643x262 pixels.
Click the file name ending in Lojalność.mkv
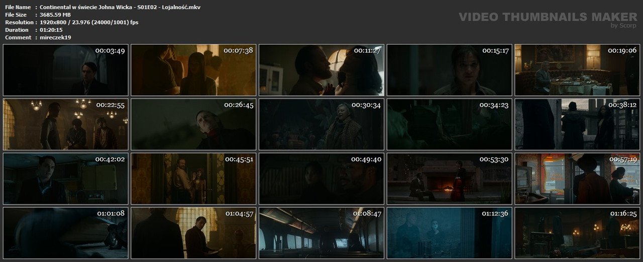121,7
